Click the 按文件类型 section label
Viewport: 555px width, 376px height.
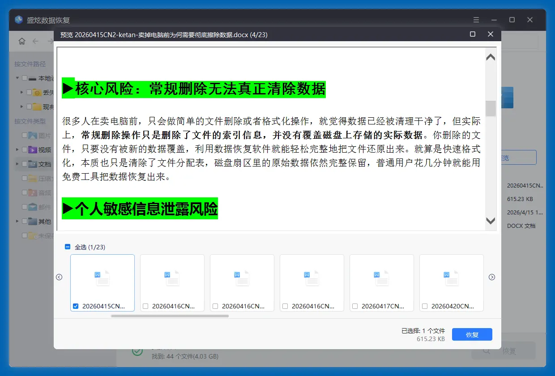pos(30,121)
